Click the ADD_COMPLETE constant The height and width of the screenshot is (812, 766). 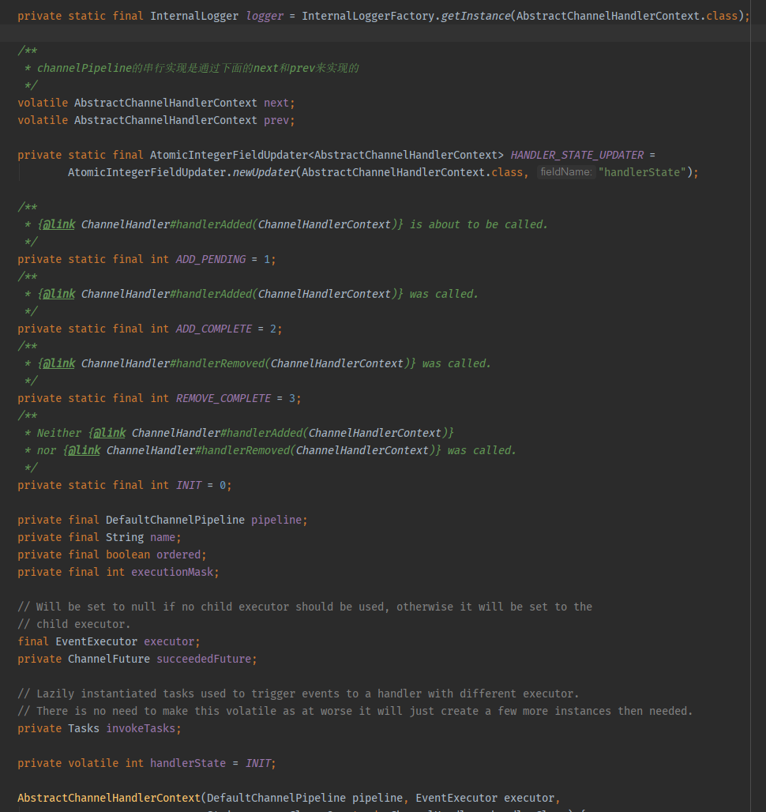pos(214,329)
